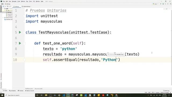
Task: Open the Terminal tool window
Action: [x=20, y=91]
